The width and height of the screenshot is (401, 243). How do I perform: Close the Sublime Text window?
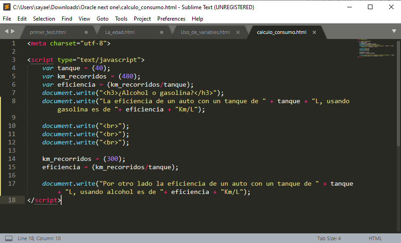tap(391, 7)
